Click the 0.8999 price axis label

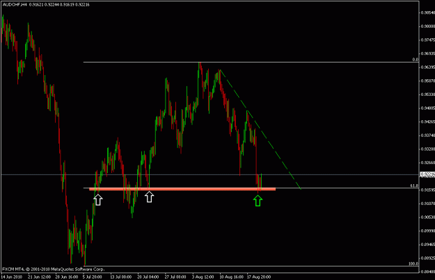click(x=428, y=231)
